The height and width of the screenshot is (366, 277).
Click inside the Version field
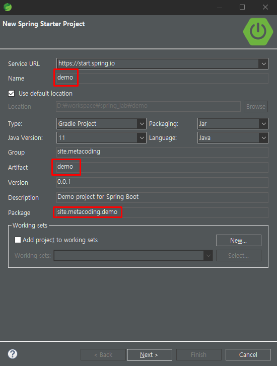[162, 182]
